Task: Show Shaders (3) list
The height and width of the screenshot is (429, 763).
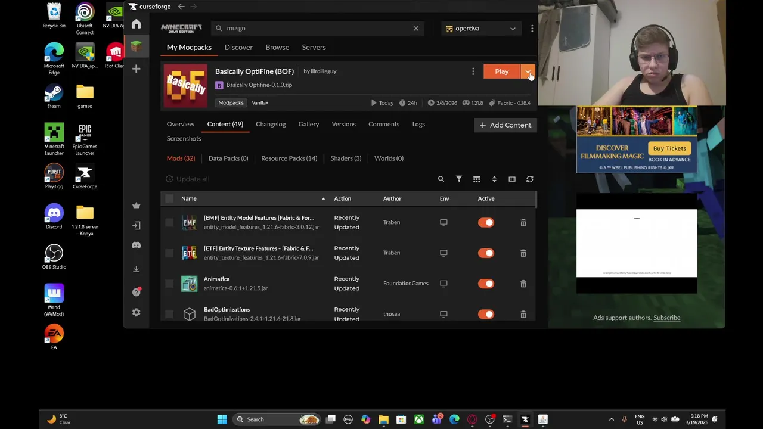Action: pos(346,158)
